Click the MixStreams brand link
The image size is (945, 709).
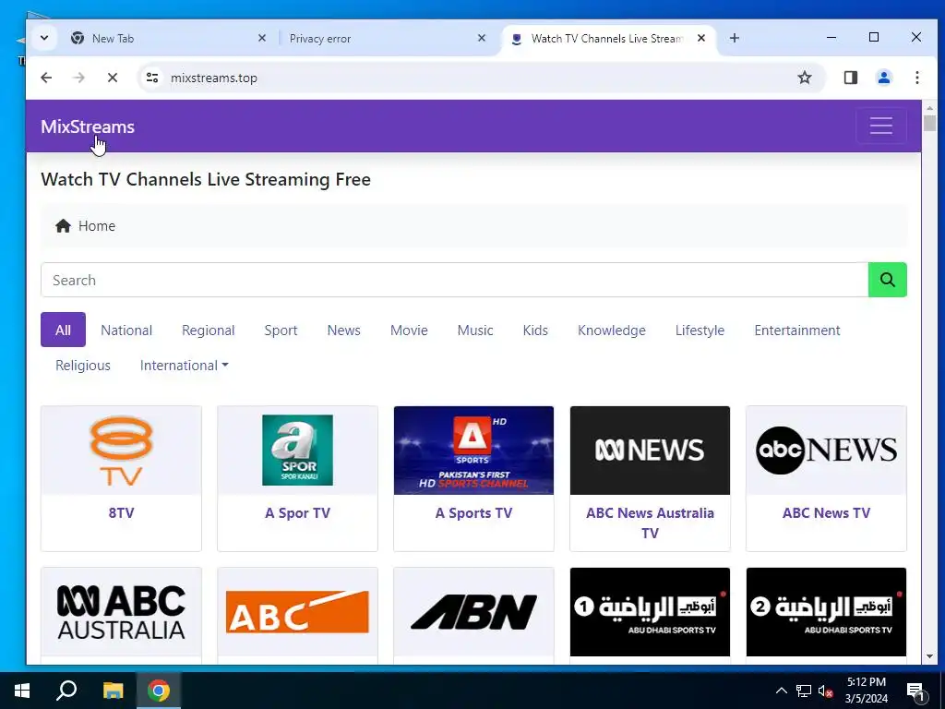(88, 126)
